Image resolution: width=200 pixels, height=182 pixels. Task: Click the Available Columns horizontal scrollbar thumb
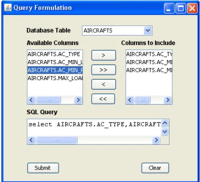coord(48,100)
